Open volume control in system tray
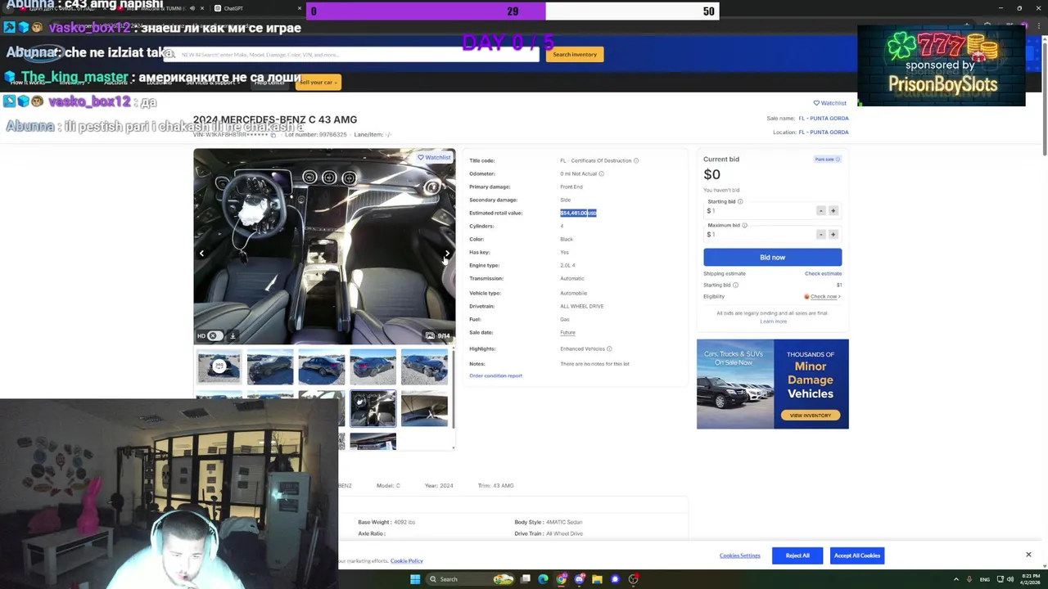Image resolution: width=1048 pixels, height=589 pixels. coord(1010,579)
